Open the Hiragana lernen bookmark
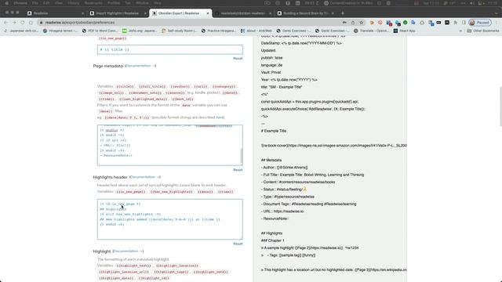The image size is (502, 282). click(60, 31)
